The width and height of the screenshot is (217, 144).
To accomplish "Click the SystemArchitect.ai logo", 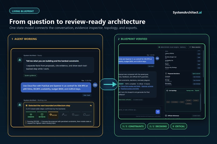I will pyautogui.click(x=187, y=12).
